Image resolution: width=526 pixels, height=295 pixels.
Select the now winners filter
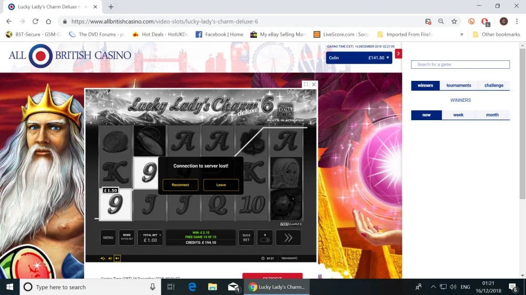click(427, 115)
